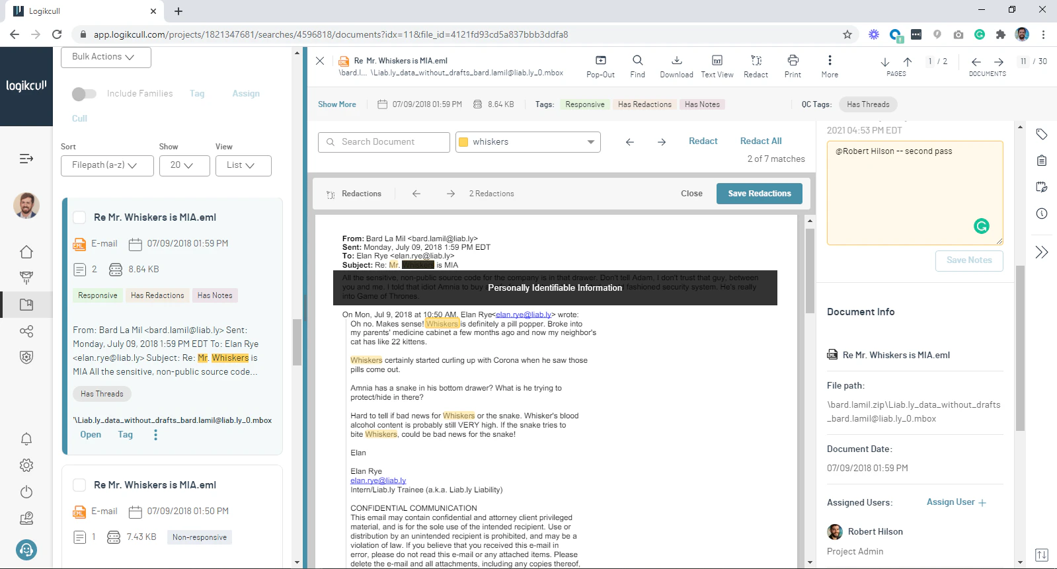Print the document
The height and width of the screenshot is (569, 1057).
[x=793, y=66]
